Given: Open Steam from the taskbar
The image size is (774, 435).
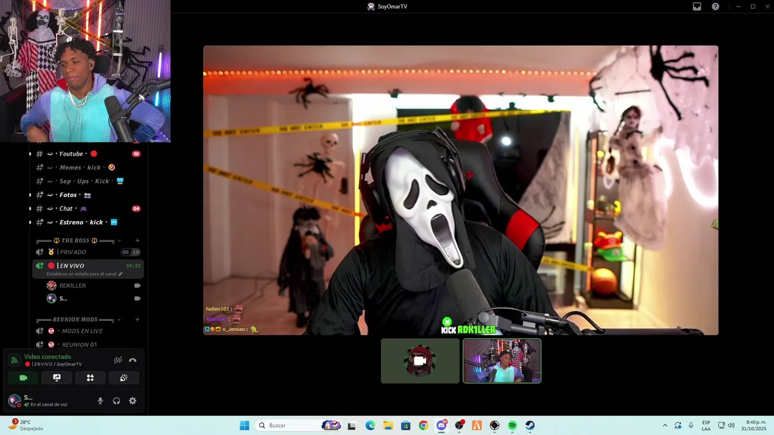Looking at the screenshot, I should point(530,425).
